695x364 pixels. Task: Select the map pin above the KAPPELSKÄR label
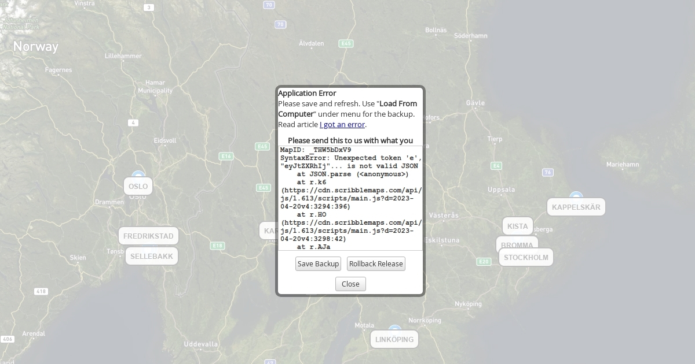[x=576, y=196]
